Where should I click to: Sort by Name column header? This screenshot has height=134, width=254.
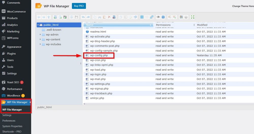[x=118, y=25]
